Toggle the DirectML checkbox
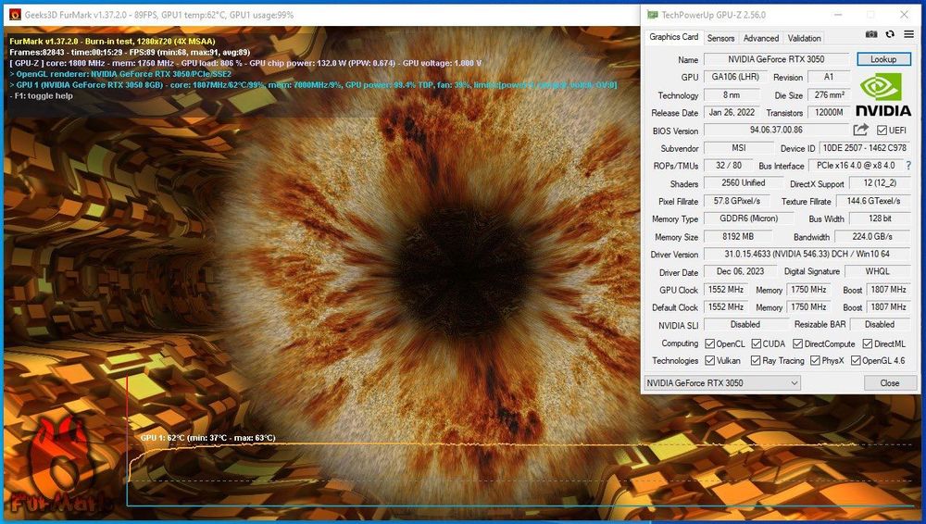Screen dimensions: 926x524 [x=868, y=343]
